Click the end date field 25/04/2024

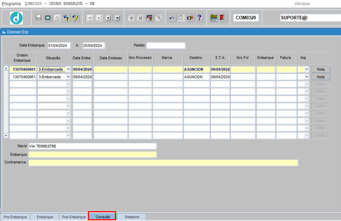[94, 46]
